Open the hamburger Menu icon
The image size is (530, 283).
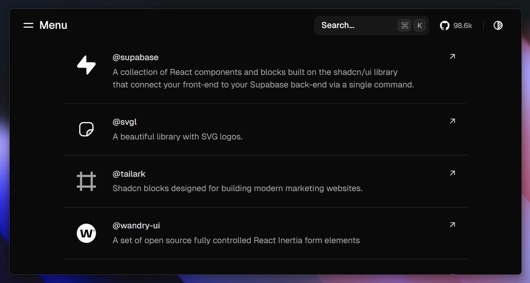click(x=28, y=26)
